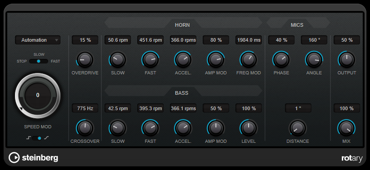Click the DISTANCE label
Image resolution: width=370 pixels, height=170 pixels.
pos(298,141)
